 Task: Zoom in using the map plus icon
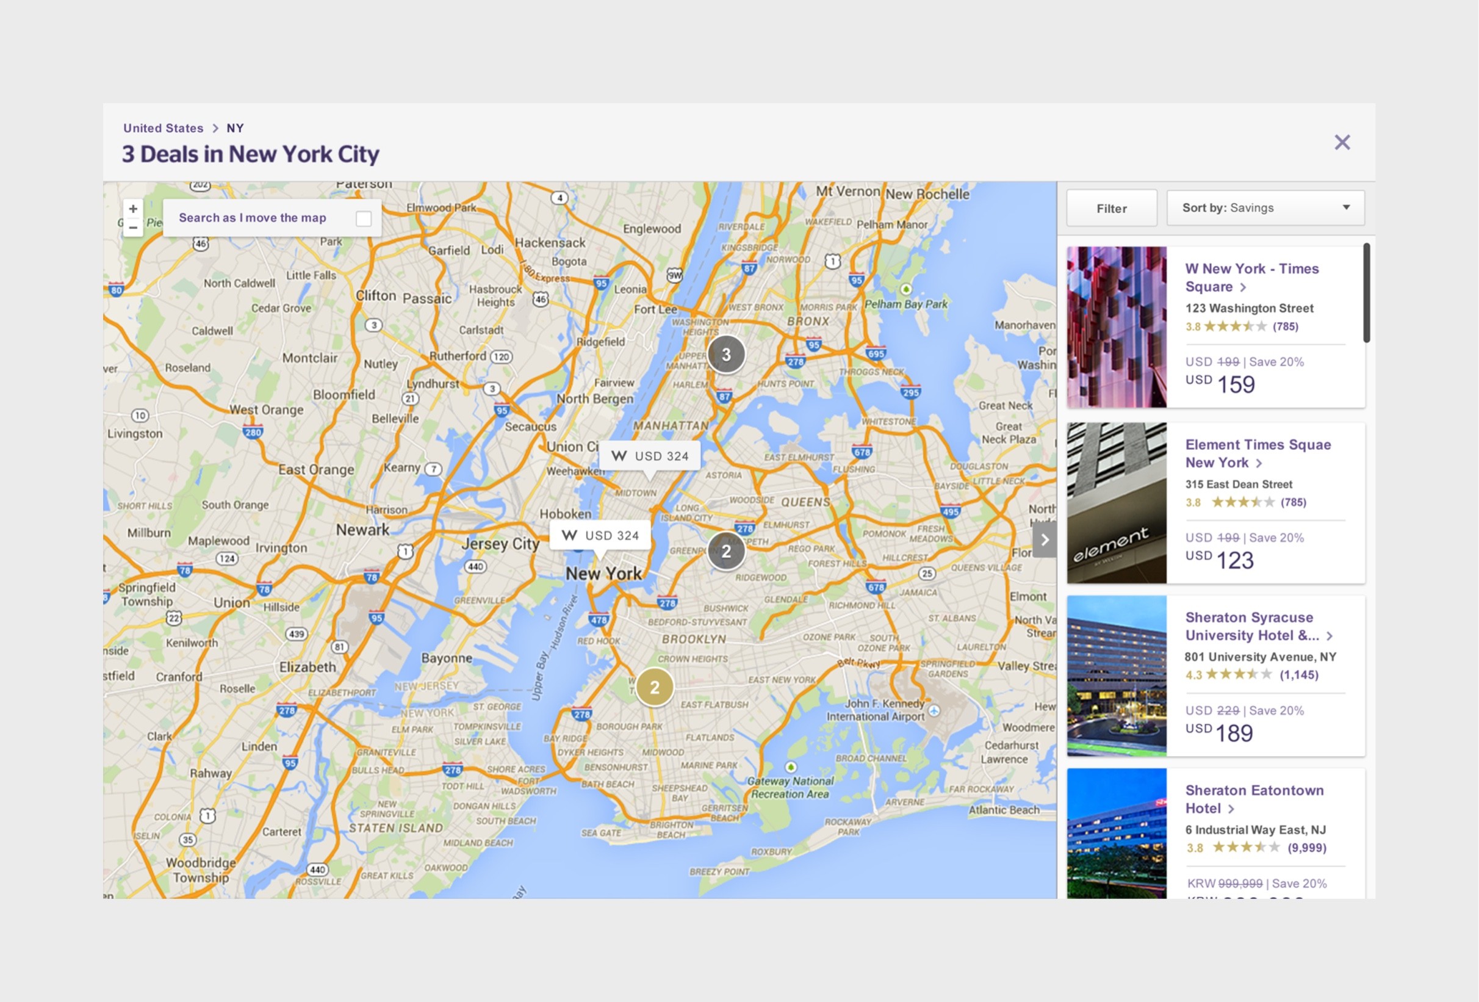(133, 209)
